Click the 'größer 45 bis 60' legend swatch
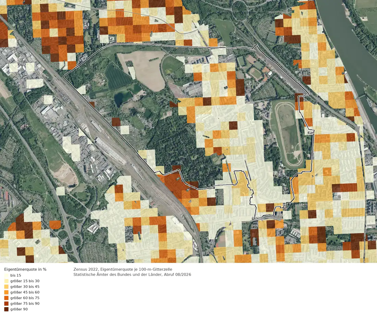Image resolution: width=377 pixels, height=317 pixels. 6,292
